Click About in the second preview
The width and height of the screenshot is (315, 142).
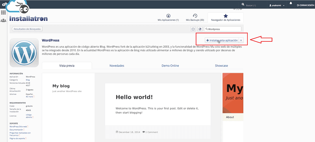(230, 117)
